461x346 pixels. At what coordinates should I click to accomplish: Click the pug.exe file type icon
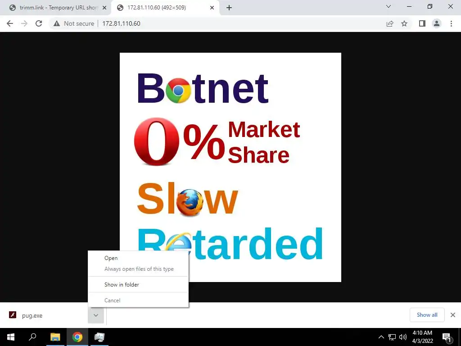tap(13, 315)
